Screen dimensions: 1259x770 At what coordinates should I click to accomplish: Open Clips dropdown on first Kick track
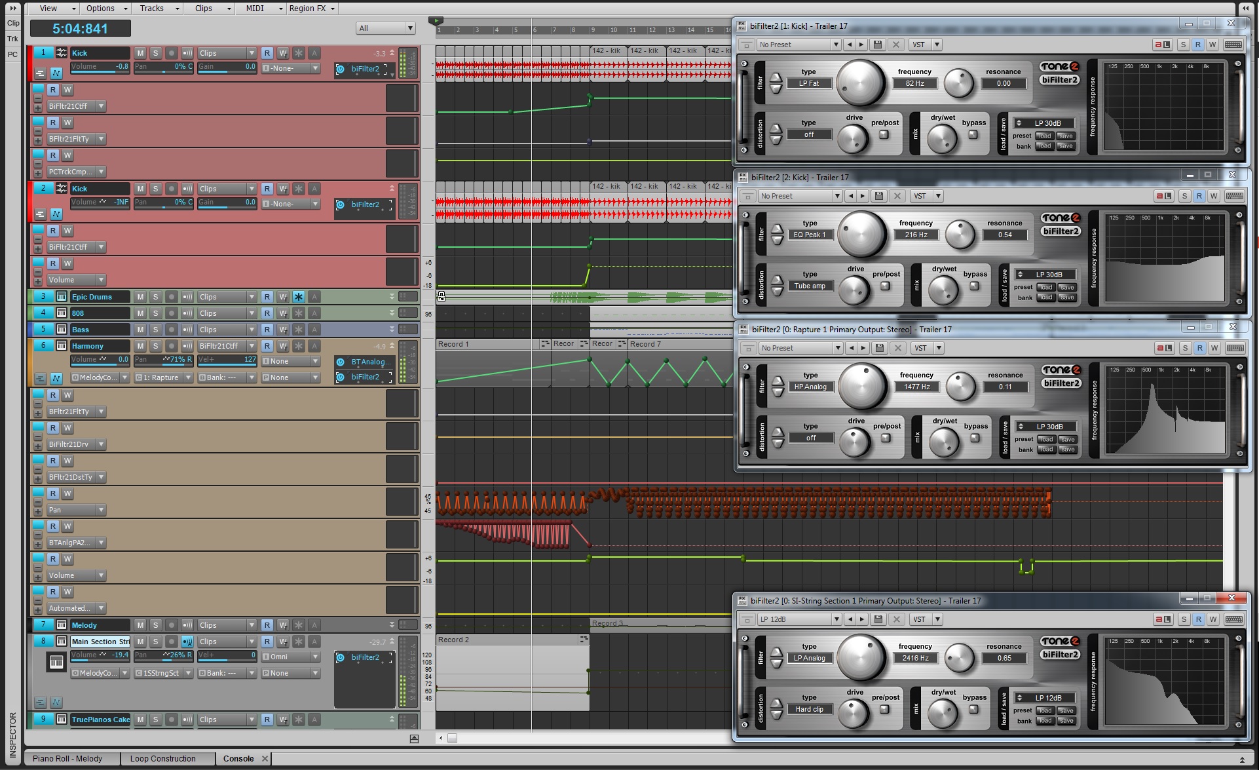click(227, 53)
